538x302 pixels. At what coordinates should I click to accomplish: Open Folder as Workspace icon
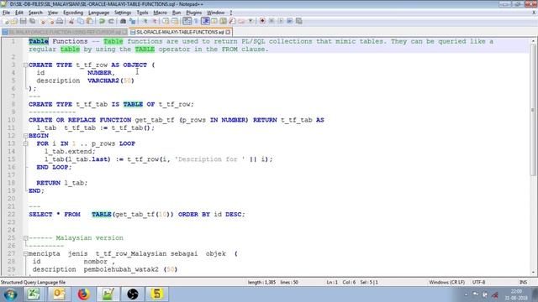pos(241,21)
